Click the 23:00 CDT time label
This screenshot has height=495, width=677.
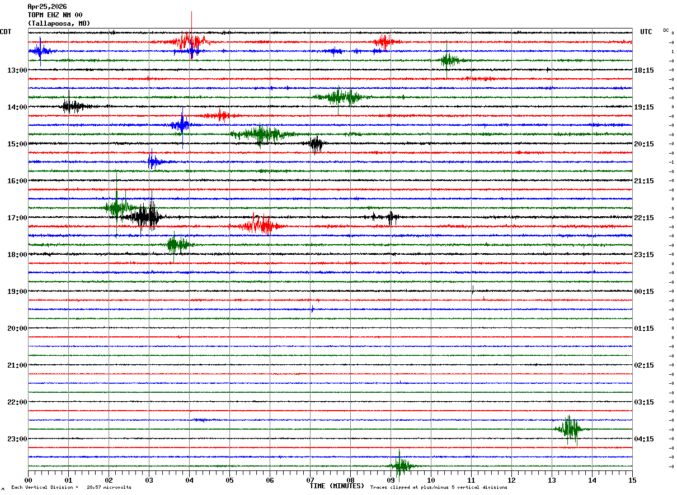click(17, 439)
